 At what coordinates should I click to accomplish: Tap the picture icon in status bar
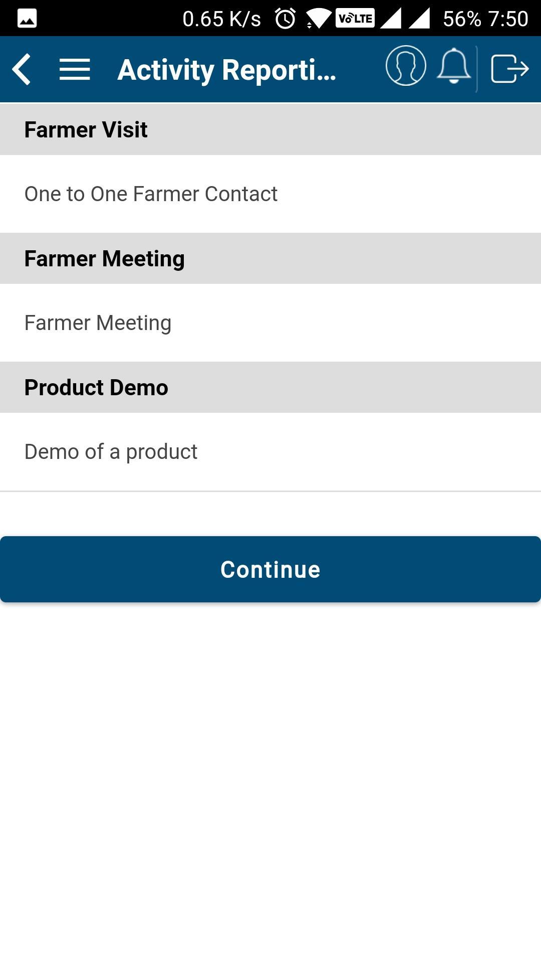tap(27, 19)
